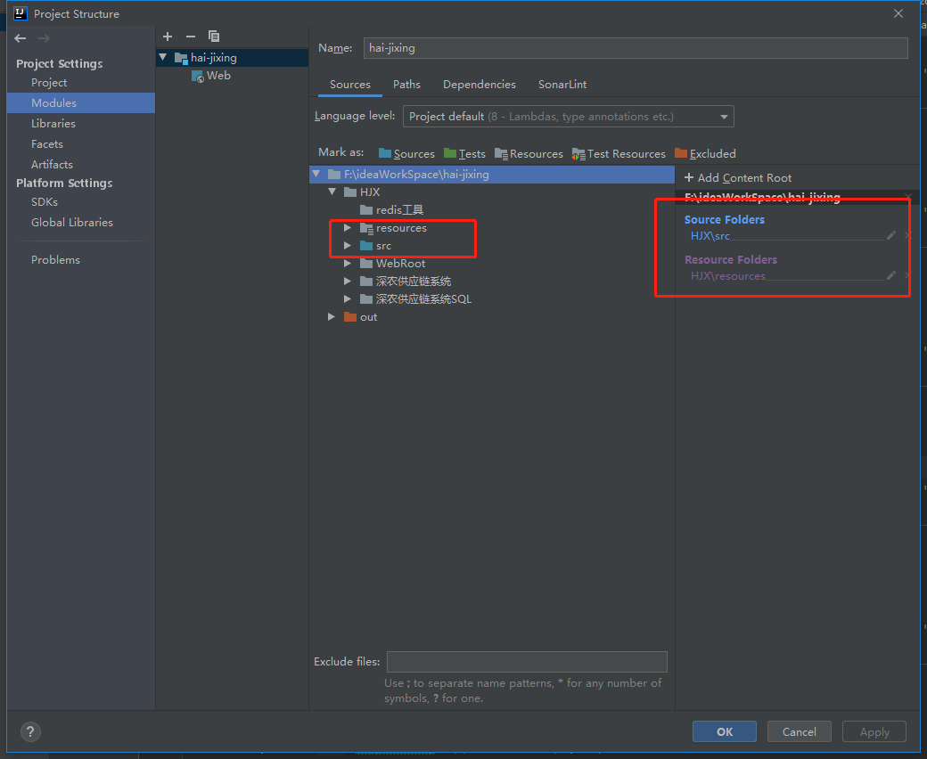Mark folder as Sources
This screenshot has width=927, height=759.
click(x=406, y=153)
